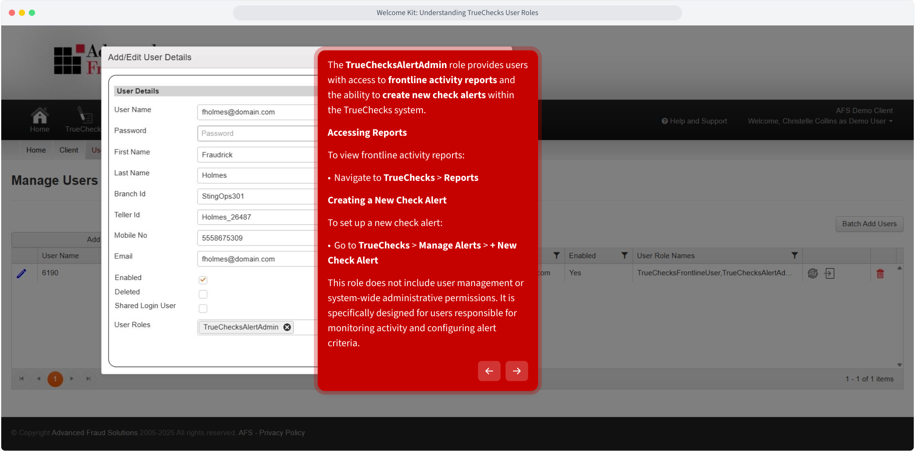Remove the TrueChecksAlertAdmin role tag
The width and height of the screenshot is (915, 451).
point(287,327)
